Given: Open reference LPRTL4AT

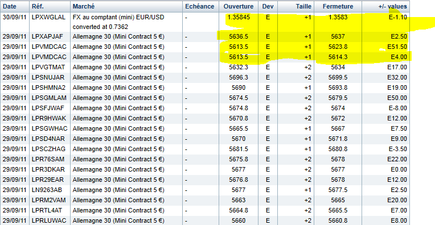Looking at the screenshot, I should tap(47, 211).
